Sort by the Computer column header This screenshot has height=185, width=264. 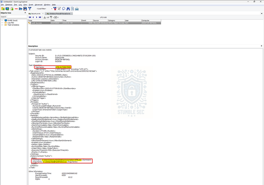151,20
